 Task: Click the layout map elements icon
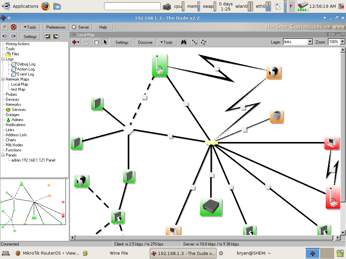coord(194,42)
